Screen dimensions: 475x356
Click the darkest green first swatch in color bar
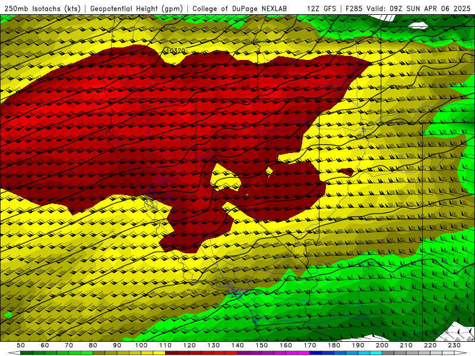click(x=27, y=353)
